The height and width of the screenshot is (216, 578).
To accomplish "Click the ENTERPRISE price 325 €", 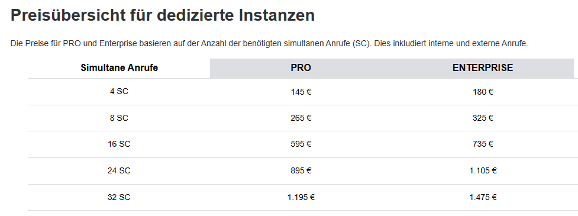I will [483, 118].
